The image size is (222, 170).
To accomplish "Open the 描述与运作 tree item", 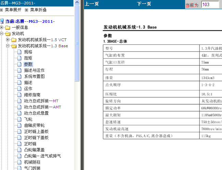I will [34, 70].
